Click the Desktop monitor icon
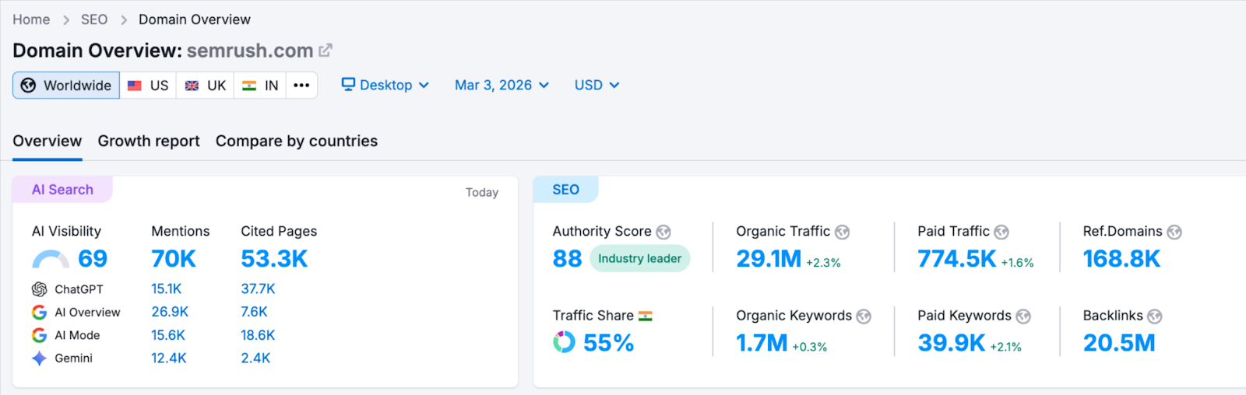 tap(348, 84)
